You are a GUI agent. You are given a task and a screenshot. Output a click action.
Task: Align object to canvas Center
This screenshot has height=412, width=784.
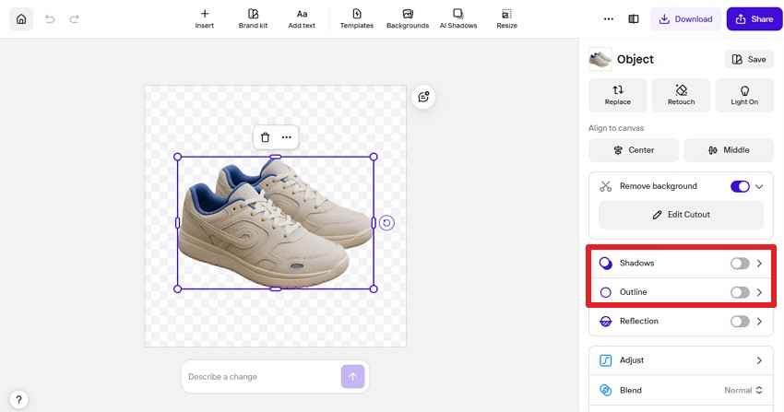(634, 150)
